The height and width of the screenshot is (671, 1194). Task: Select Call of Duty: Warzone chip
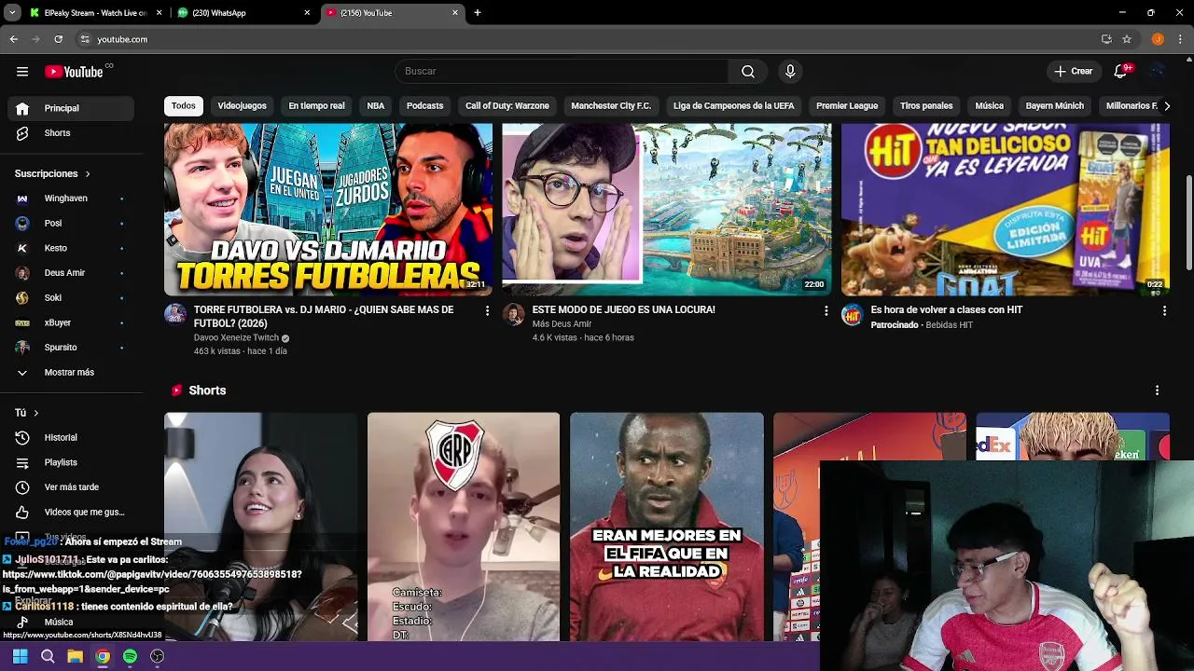tap(507, 106)
